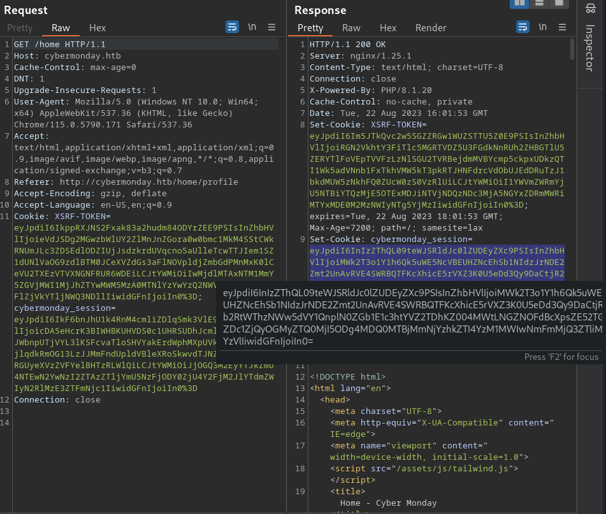Toggle word wrap in the Request editor
This screenshot has height=514, width=606.
tap(232, 27)
